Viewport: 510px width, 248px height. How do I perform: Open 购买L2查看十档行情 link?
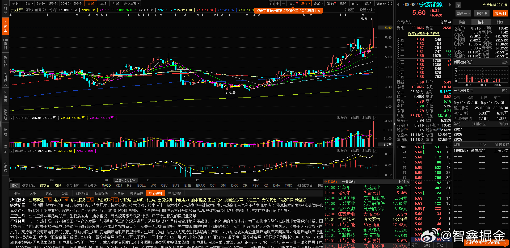(x=424, y=34)
